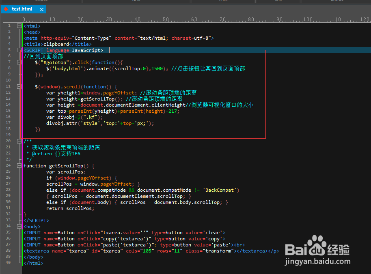Place cursor on the <head> tag

[32, 32]
